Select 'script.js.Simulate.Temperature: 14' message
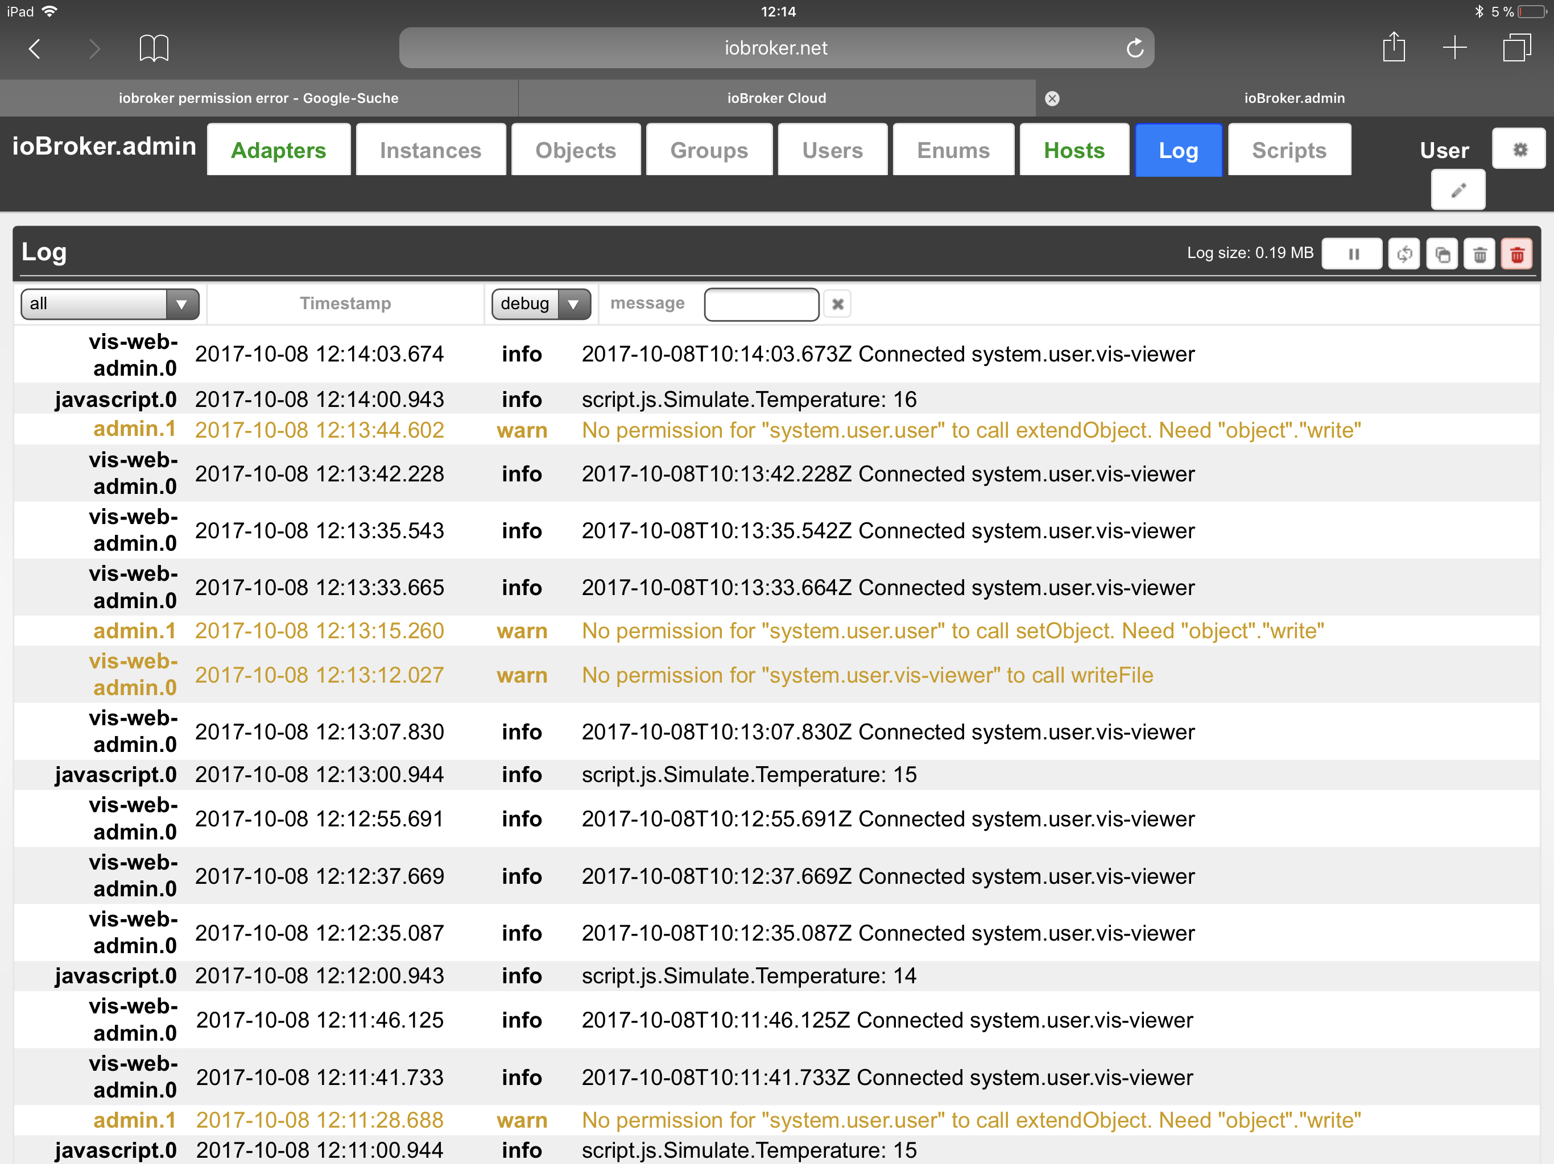Viewport: 1554px width, 1164px height. pyautogui.click(x=749, y=975)
